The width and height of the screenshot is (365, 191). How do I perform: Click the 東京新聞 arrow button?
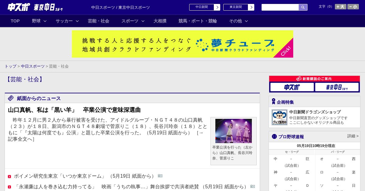click(x=251, y=7)
